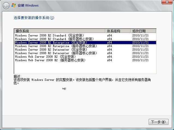The height and width of the screenshot is (130, 174).
Task: Select Windows Server 2008 R2 Enterprise full installation
Action: coord(85,42)
